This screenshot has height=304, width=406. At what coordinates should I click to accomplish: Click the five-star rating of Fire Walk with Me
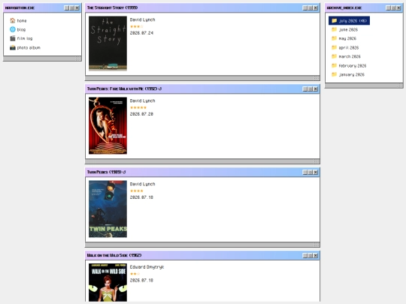pos(138,107)
